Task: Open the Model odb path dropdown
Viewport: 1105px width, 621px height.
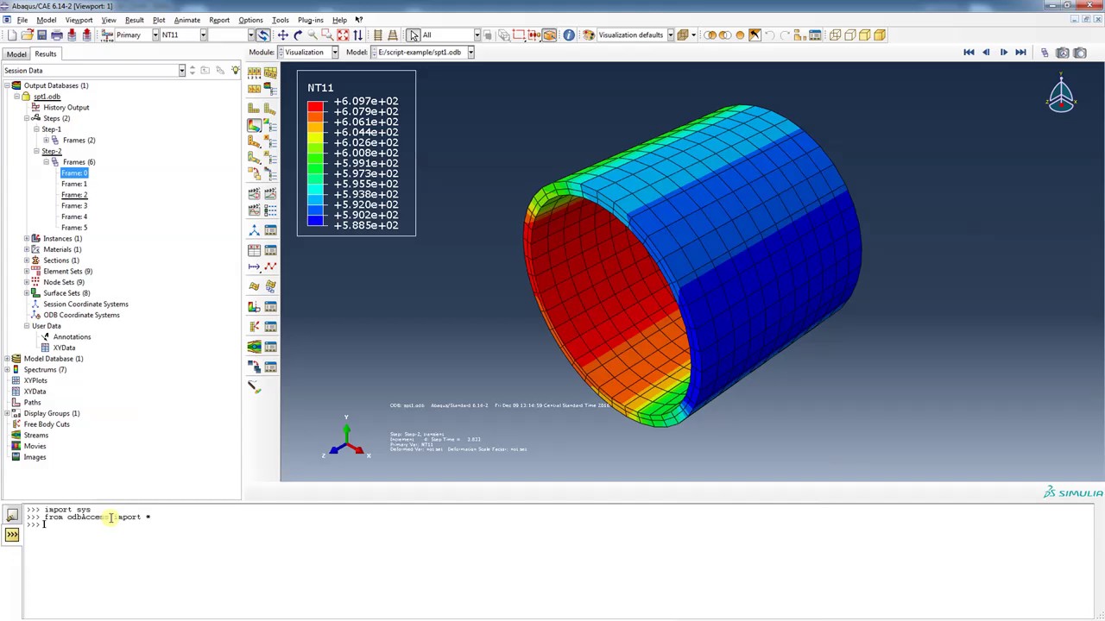Action: pyautogui.click(x=470, y=53)
